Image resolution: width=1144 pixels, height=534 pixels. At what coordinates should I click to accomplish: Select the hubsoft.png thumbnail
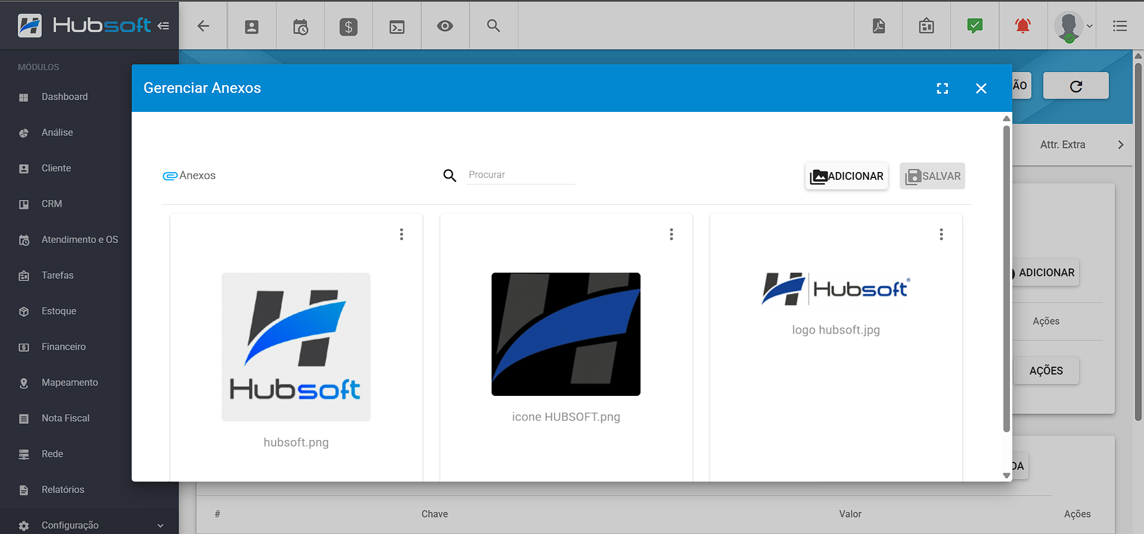296,347
